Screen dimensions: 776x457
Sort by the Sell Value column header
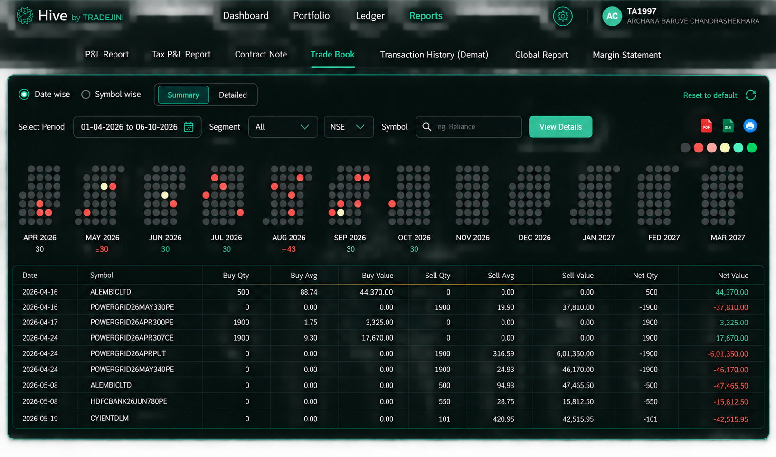(577, 276)
